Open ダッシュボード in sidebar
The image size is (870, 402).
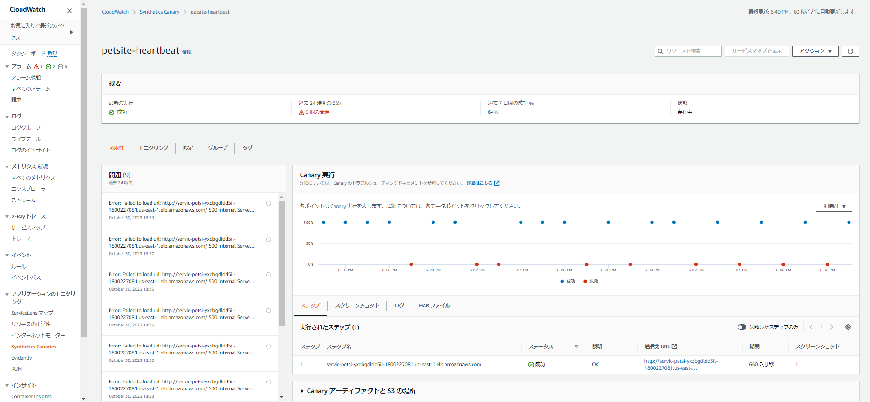(28, 54)
